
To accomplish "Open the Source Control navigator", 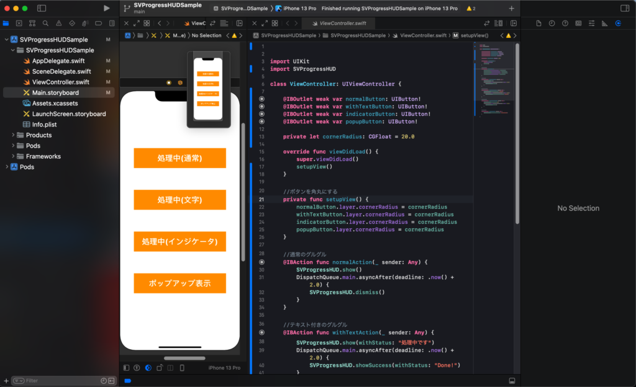I will pyautogui.click(x=20, y=23).
